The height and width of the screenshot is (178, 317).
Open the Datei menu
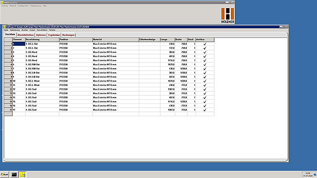tap(6, 30)
